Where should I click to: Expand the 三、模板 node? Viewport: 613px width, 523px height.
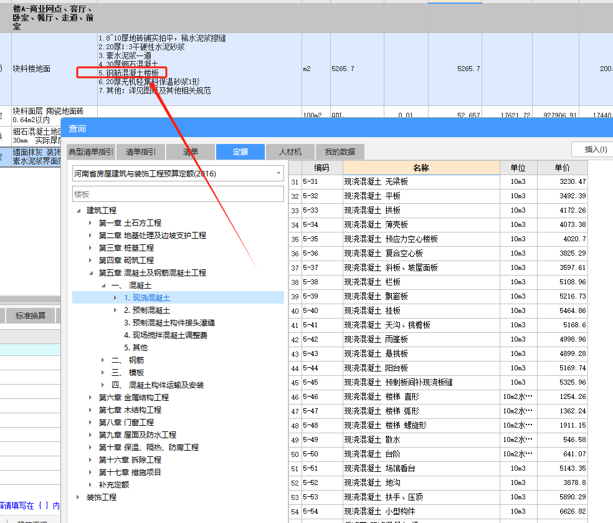coord(103,372)
